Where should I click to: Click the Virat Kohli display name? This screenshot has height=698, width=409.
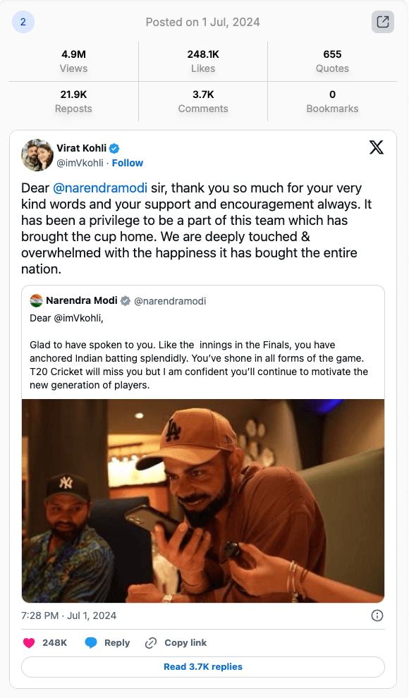click(x=81, y=148)
